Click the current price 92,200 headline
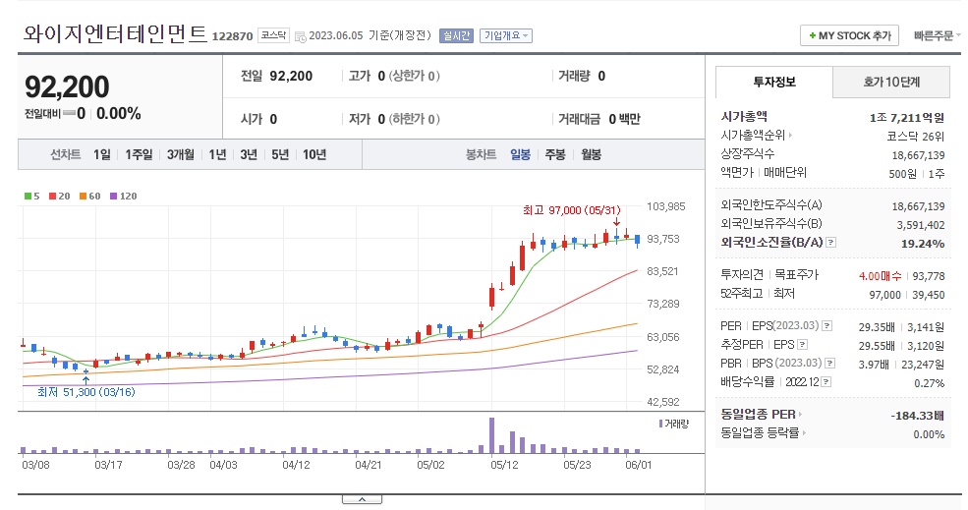The image size is (968, 510). tap(67, 86)
